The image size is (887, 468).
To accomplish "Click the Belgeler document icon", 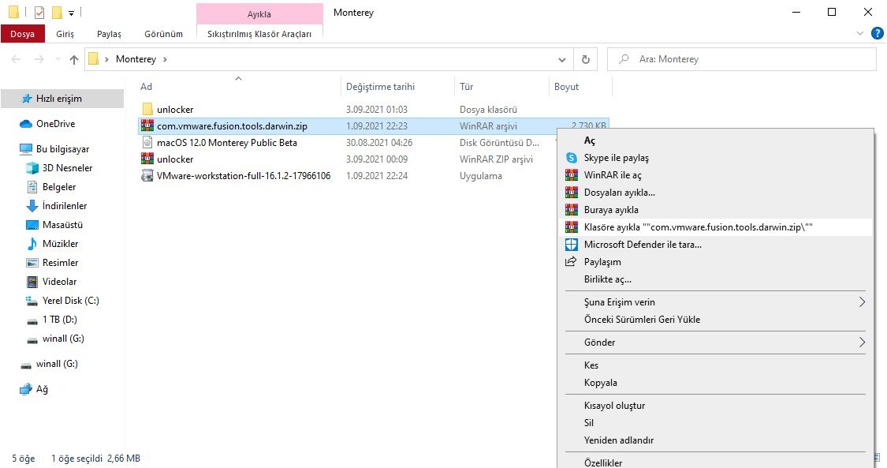I will pyautogui.click(x=32, y=187).
